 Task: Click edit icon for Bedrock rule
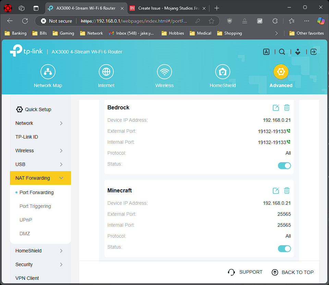(x=276, y=108)
